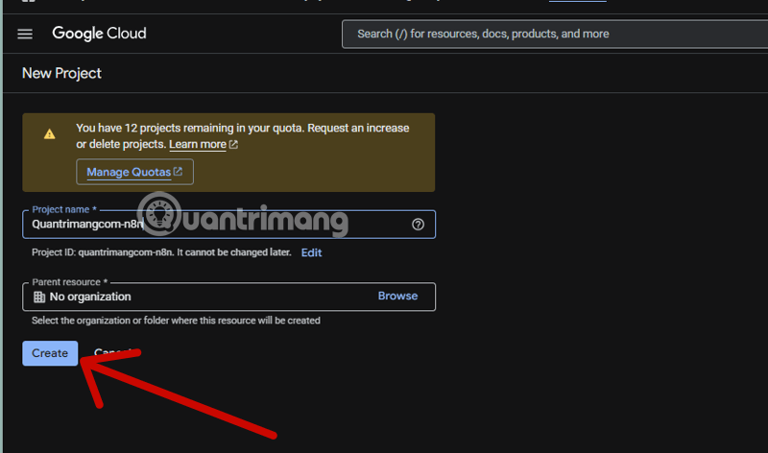Focus the resource search bar

[x=555, y=34]
